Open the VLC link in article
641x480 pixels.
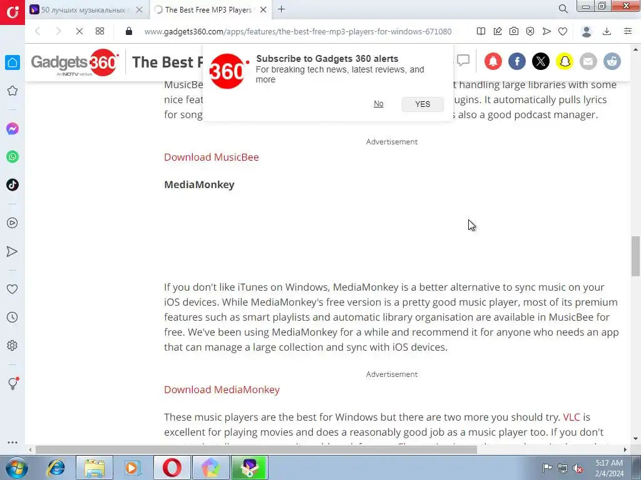(571, 417)
